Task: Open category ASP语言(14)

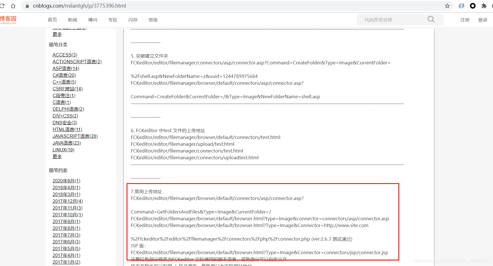Action: 66,68
